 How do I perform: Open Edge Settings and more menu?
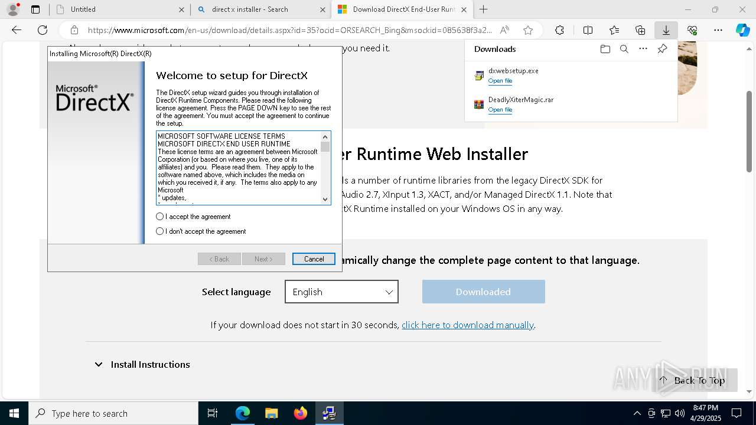pos(718,30)
